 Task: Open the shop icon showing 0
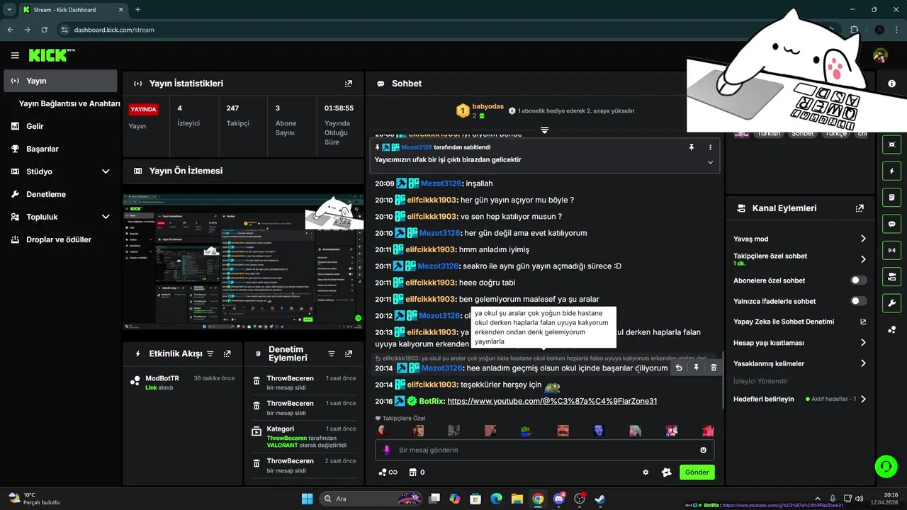[x=417, y=472]
